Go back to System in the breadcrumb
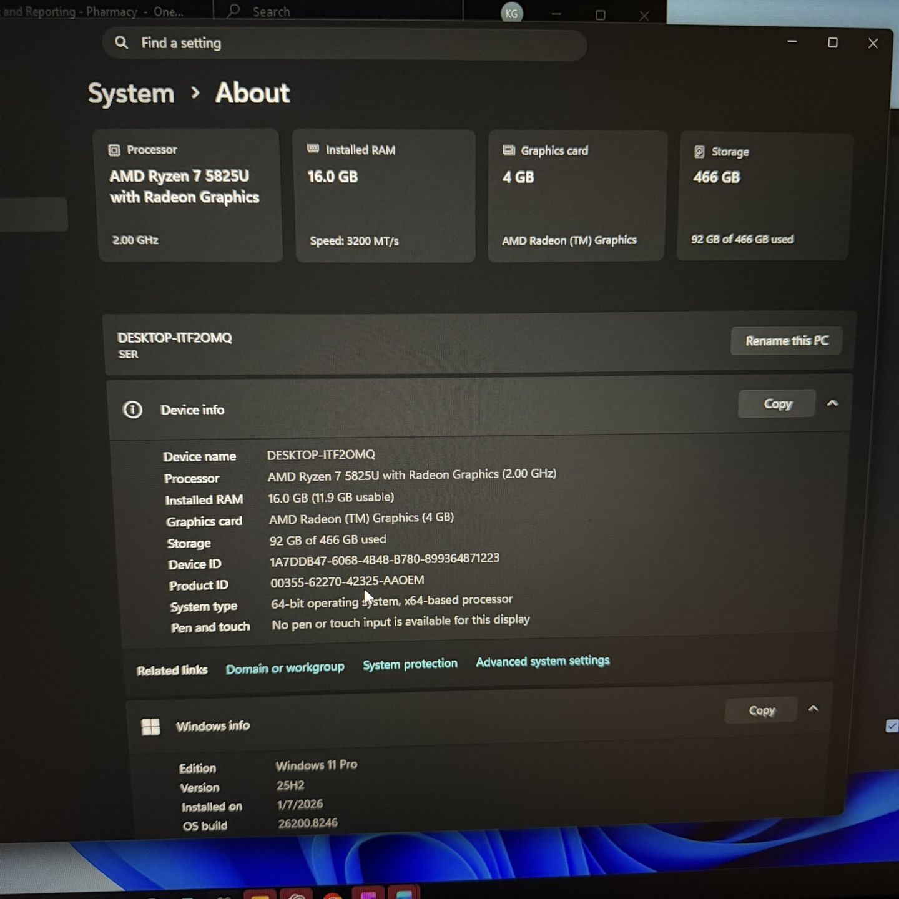 click(131, 94)
